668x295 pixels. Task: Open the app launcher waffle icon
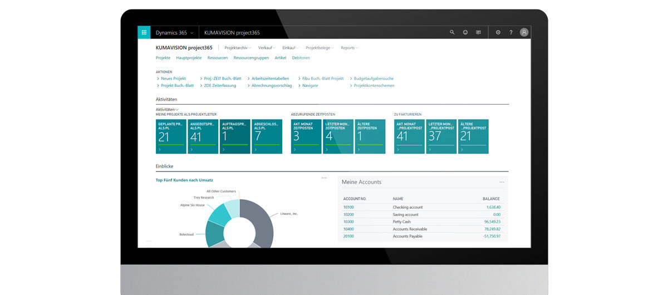point(144,32)
